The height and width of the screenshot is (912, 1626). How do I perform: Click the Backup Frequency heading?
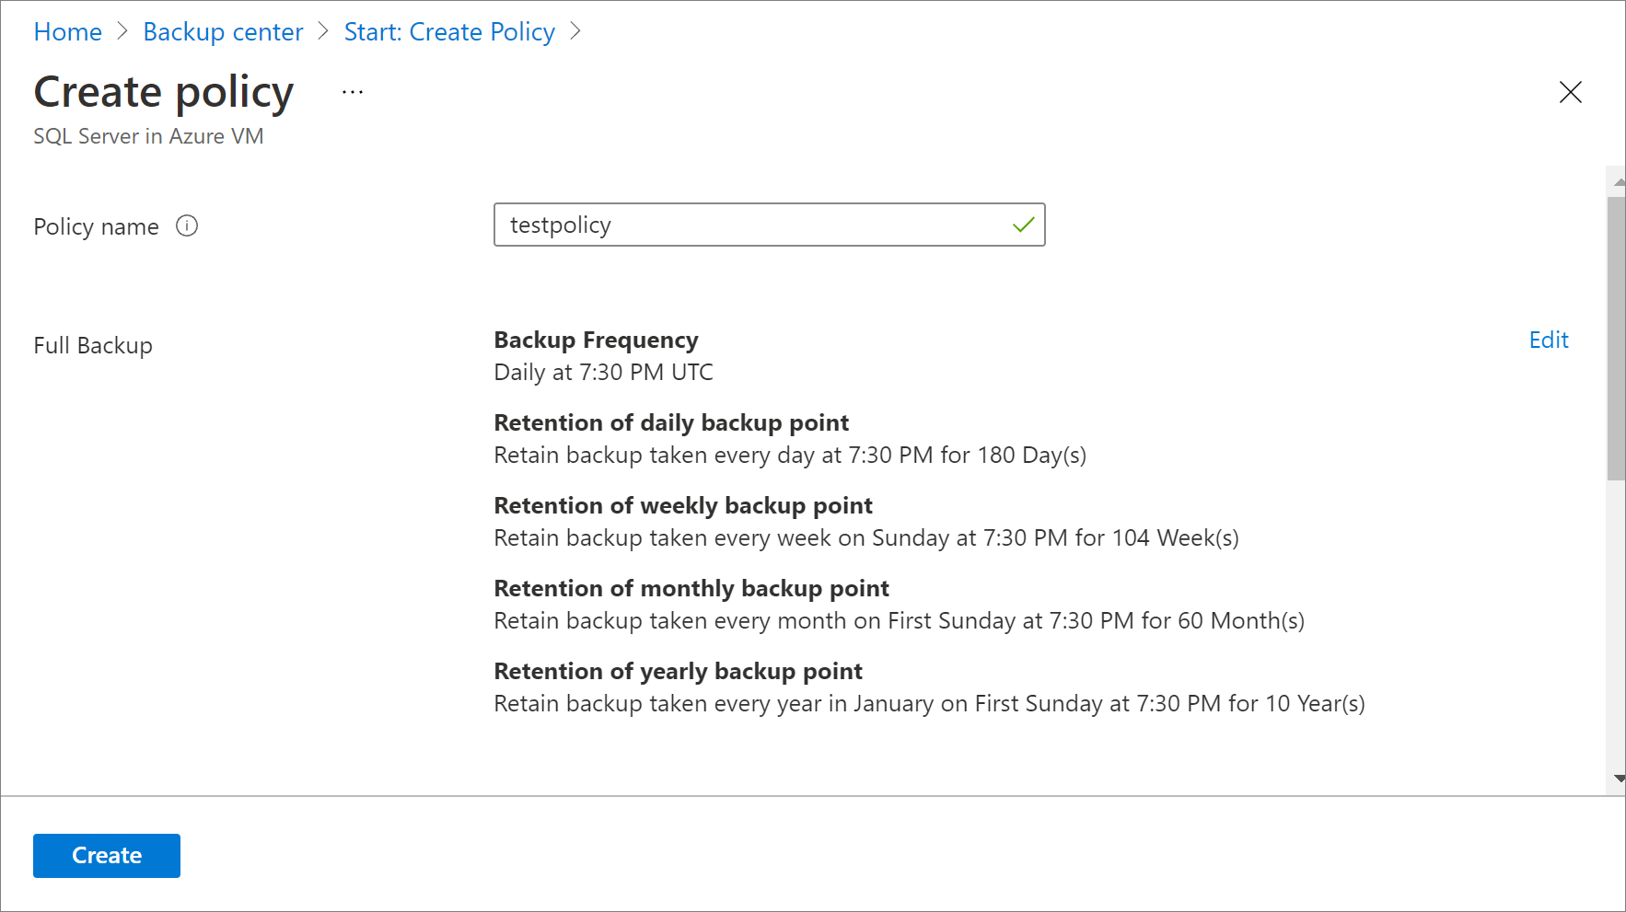[x=596, y=340]
